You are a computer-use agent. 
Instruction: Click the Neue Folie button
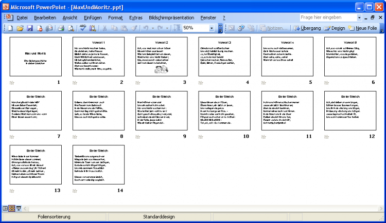[x=364, y=28]
